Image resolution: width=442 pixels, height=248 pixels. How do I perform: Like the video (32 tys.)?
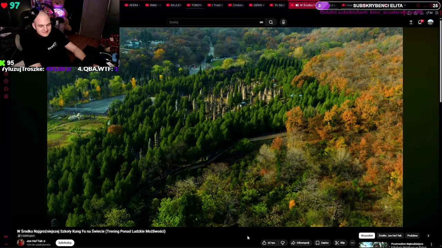(x=269, y=243)
